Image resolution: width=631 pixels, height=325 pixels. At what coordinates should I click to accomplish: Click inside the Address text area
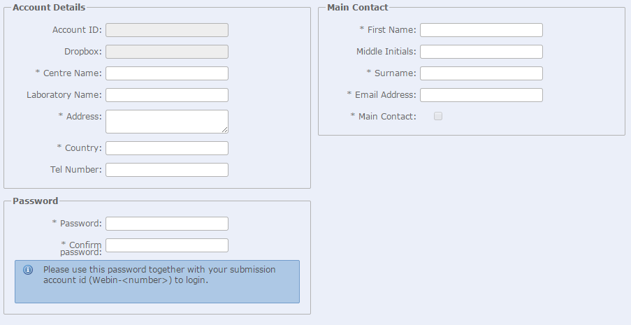click(x=167, y=121)
